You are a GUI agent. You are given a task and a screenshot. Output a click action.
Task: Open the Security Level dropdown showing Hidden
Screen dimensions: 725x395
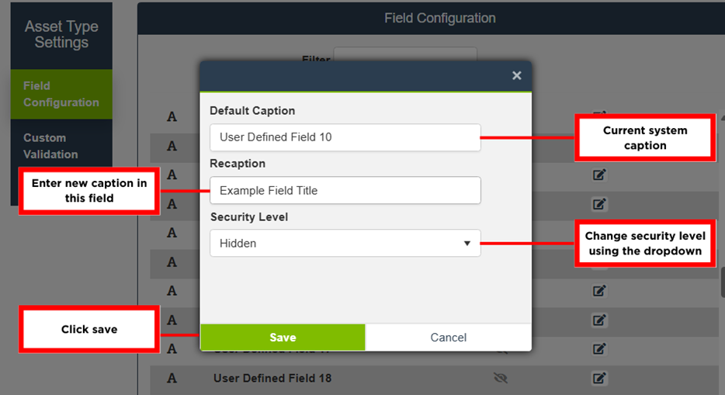[345, 243]
